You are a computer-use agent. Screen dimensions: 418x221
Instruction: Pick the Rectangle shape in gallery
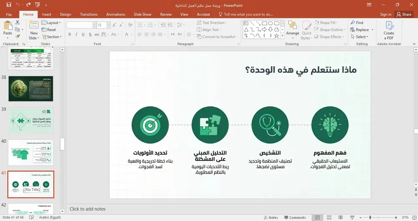click(264, 23)
